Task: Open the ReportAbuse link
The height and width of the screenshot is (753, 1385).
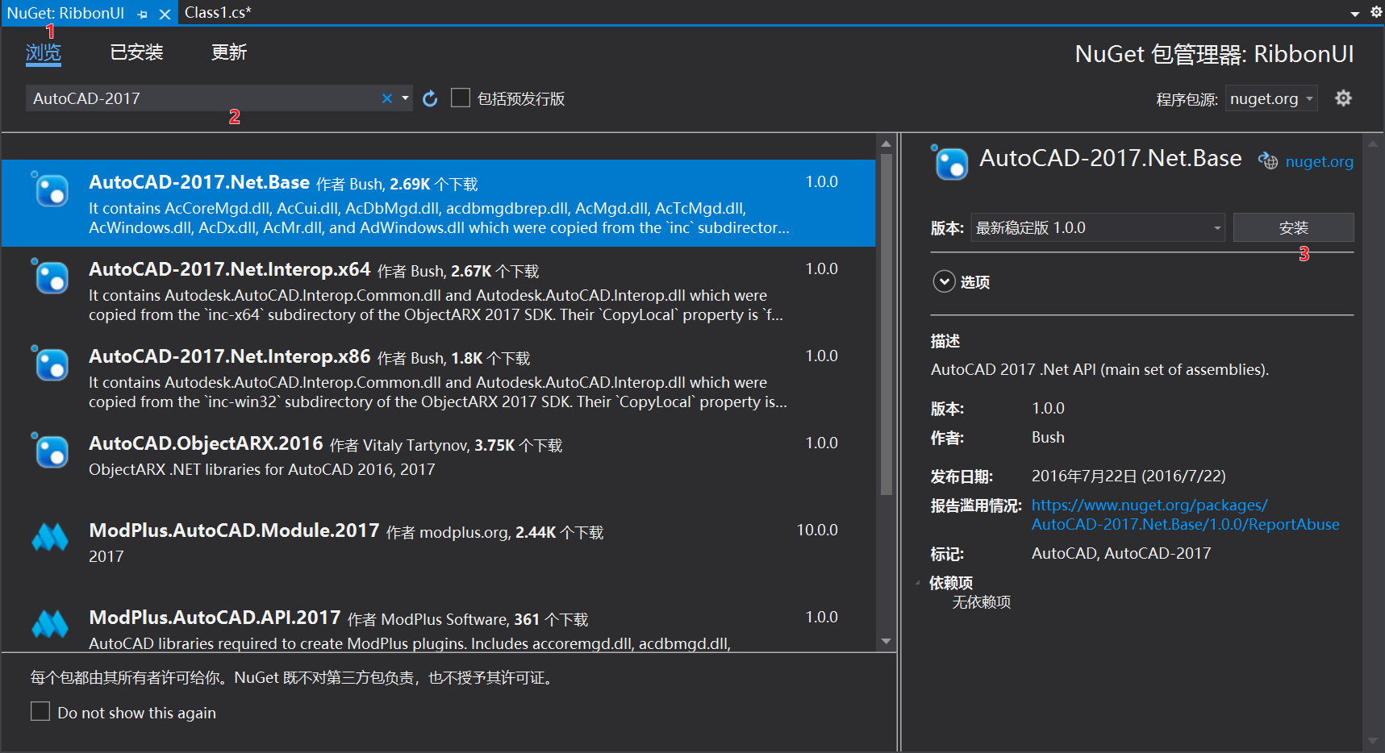Action: pos(1185,514)
